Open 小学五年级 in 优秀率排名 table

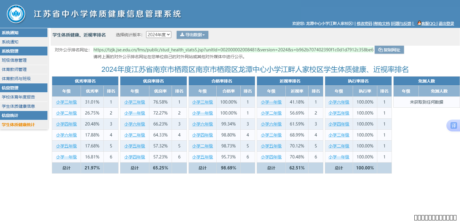click(x=66, y=146)
